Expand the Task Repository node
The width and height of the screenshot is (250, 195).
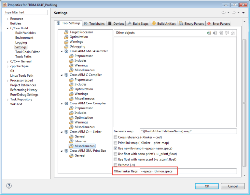(x=7, y=100)
